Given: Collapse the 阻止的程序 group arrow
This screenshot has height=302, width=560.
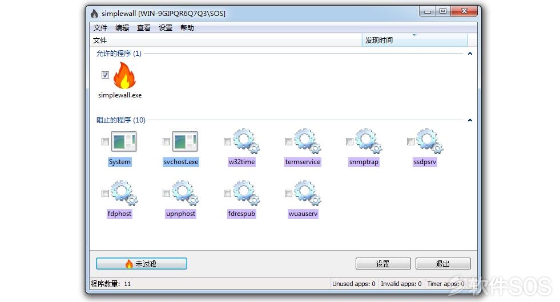Looking at the screenshot, I should point(470,120).
